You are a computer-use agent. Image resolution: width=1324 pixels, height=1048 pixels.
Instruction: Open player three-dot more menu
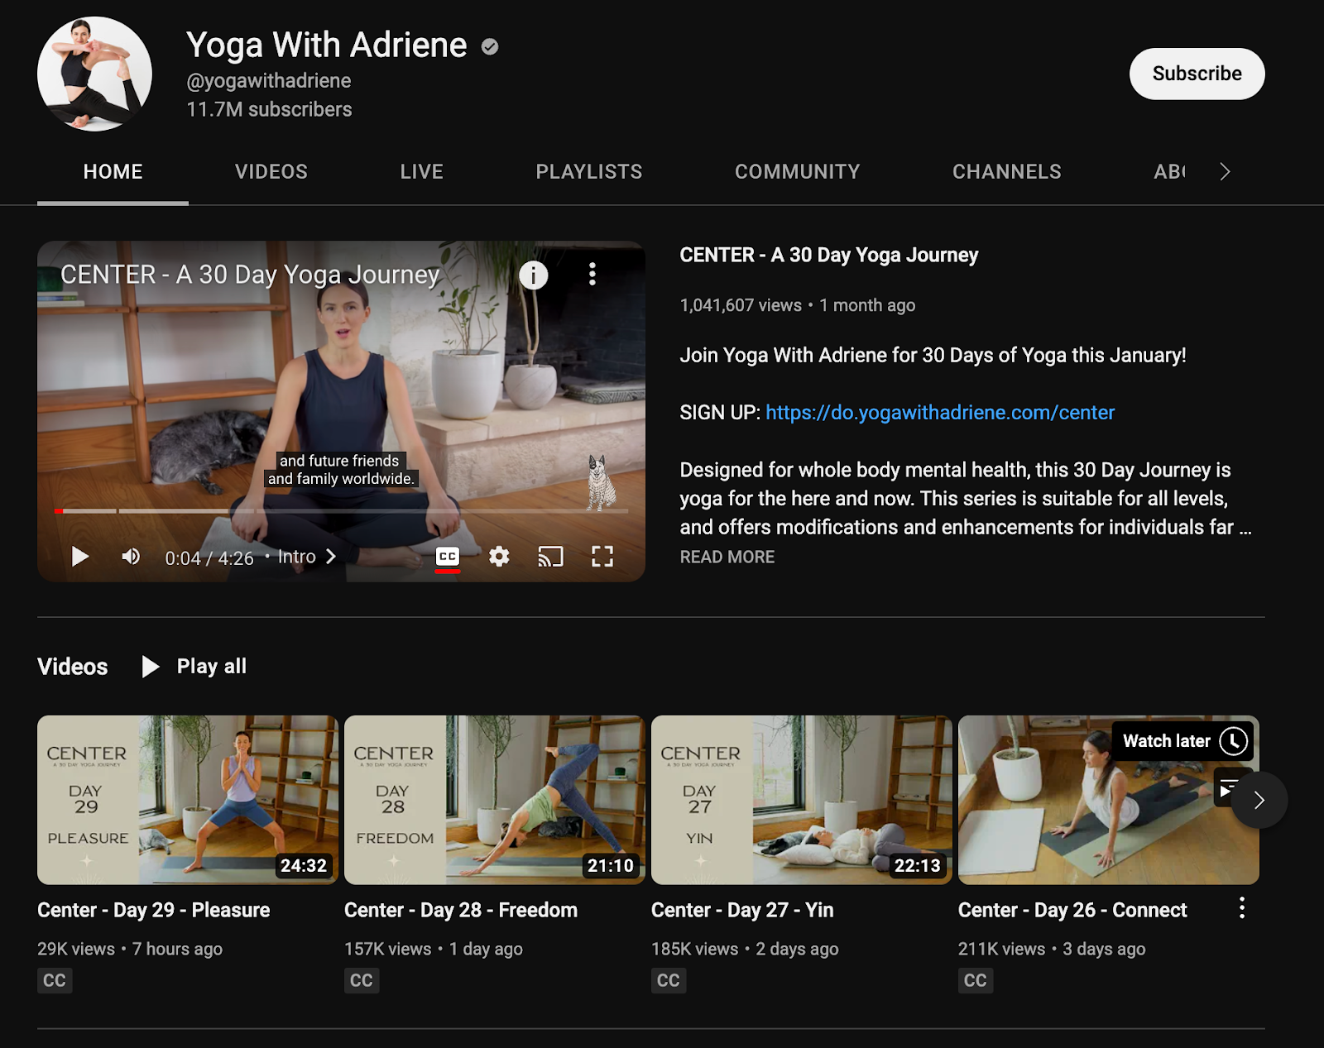[592, 275]
